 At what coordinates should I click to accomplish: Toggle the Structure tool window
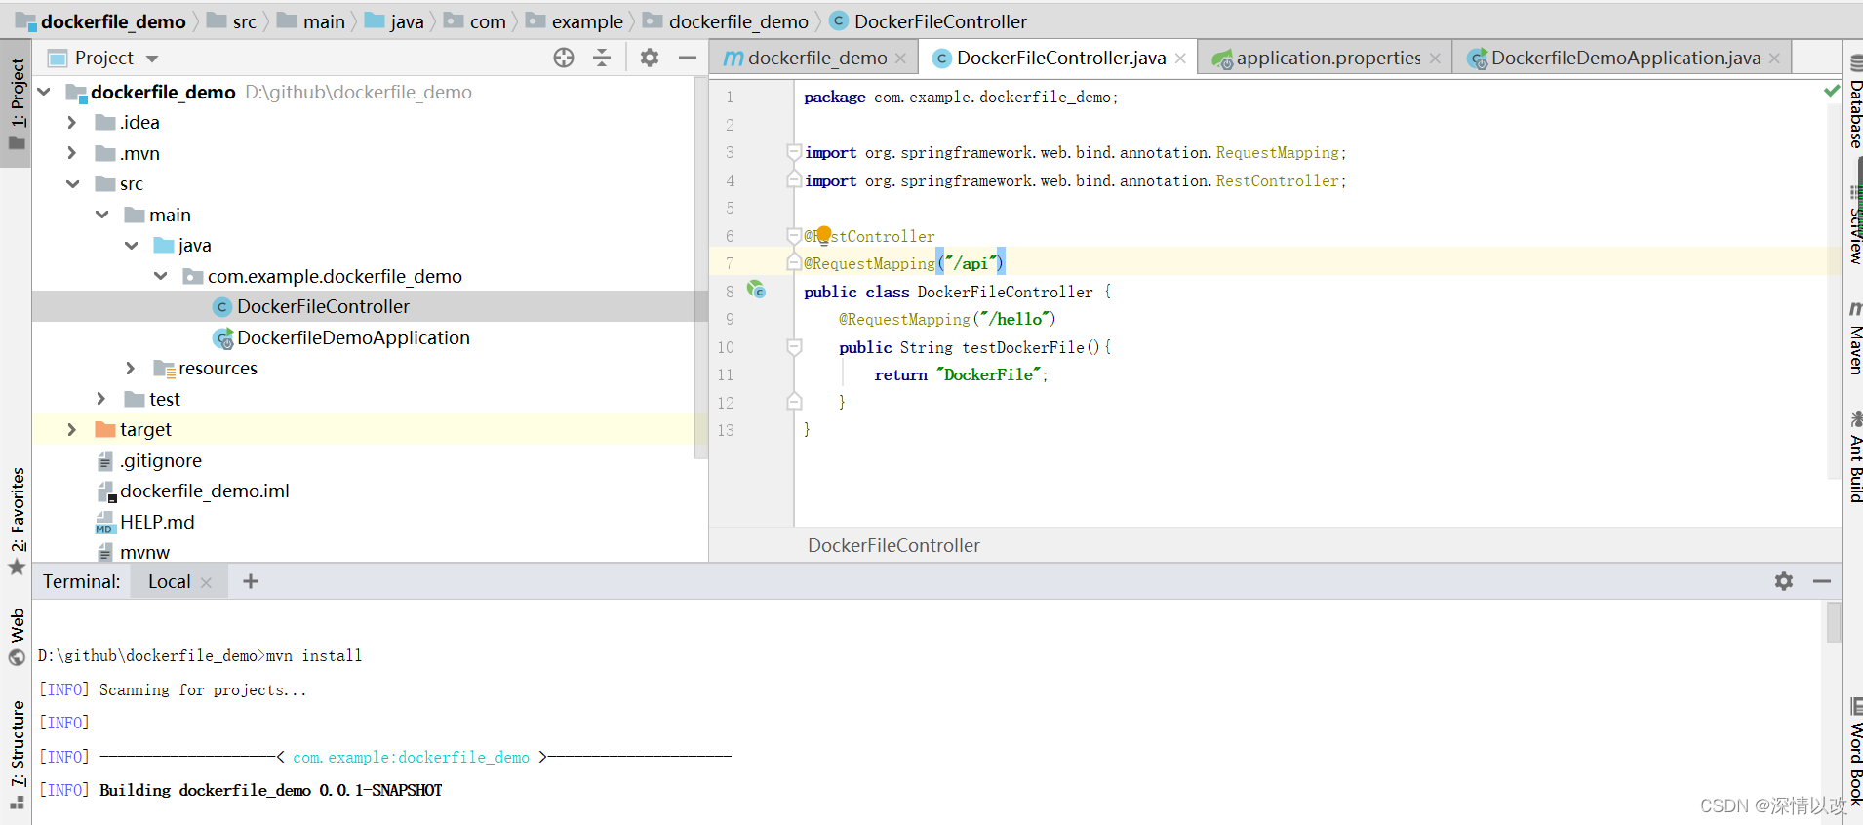17,755
